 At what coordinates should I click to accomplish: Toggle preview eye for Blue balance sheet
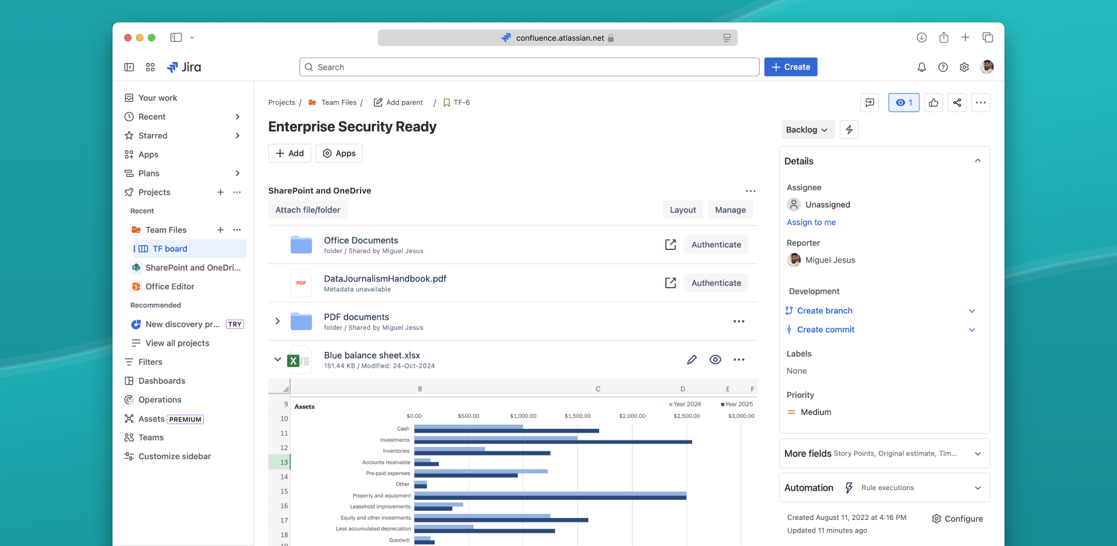point(716,360)
